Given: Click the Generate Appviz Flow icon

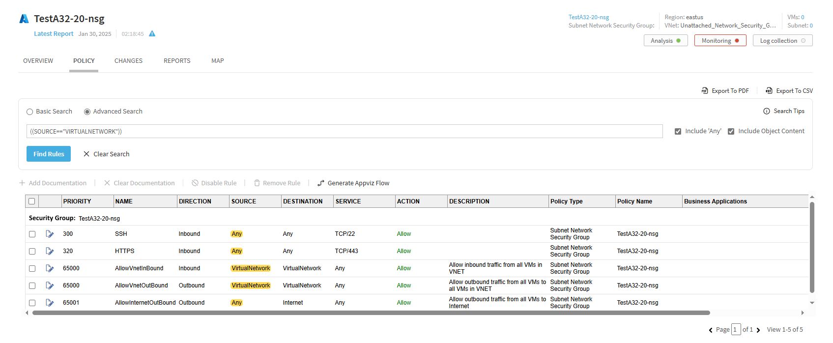Looking at the screenshot, I should click(x=321, y=183).
